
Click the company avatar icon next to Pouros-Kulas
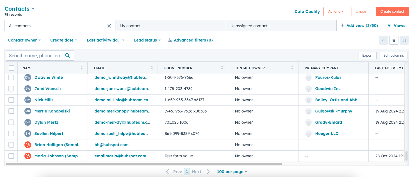point(309,77)
